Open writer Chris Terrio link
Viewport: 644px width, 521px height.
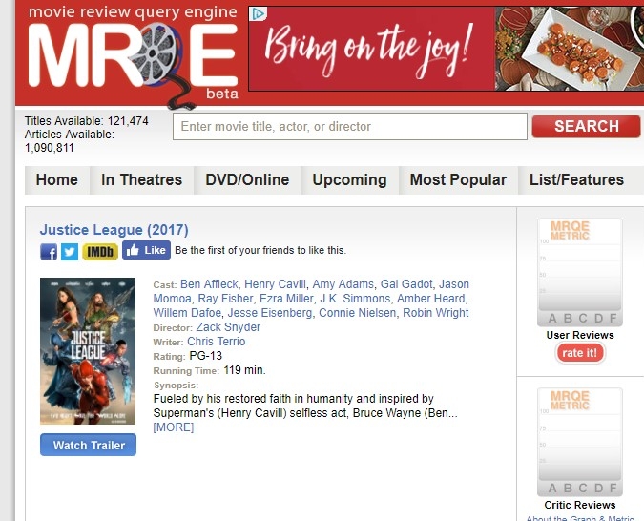[x=216, y=342]
